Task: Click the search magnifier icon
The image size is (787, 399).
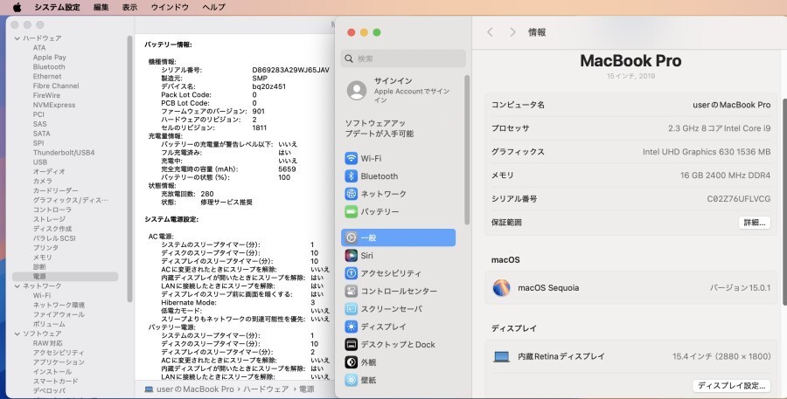Action: pos(349,58)
